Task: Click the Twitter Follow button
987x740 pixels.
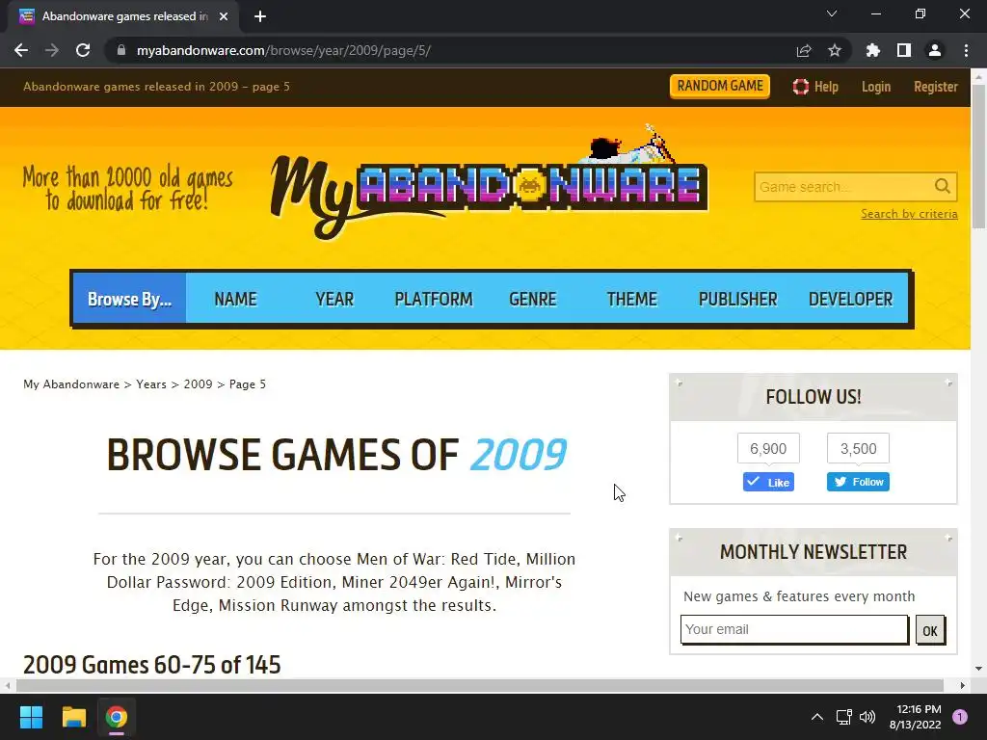Action: coord(858,482)
